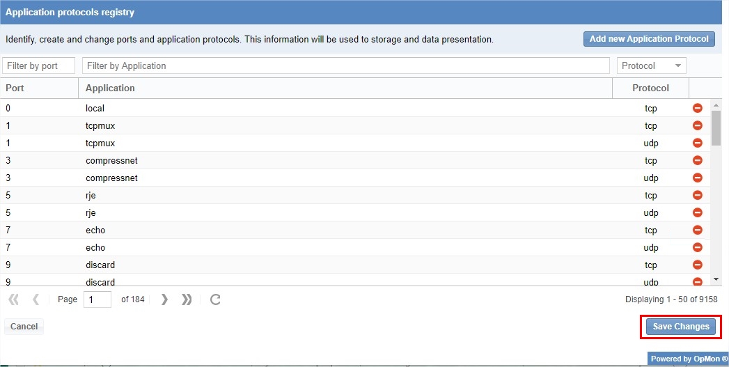Click the Cancel button
729x367 pixels.
(x=24, y=327)
